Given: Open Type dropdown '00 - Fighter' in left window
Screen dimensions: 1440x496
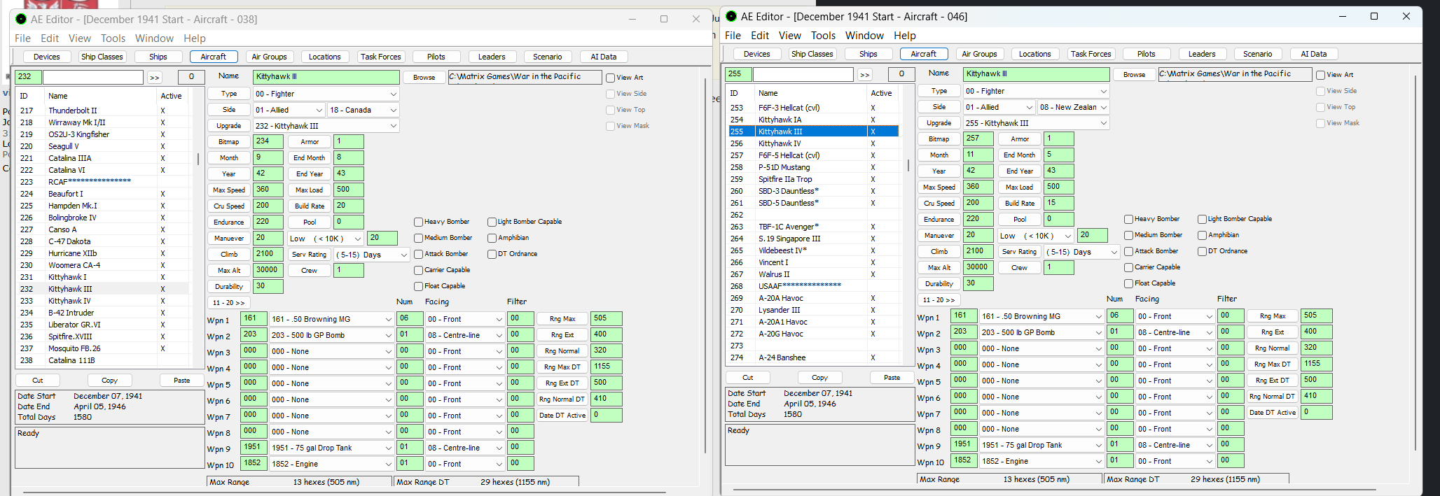Looking at the screenshot, I should (326, 94).
